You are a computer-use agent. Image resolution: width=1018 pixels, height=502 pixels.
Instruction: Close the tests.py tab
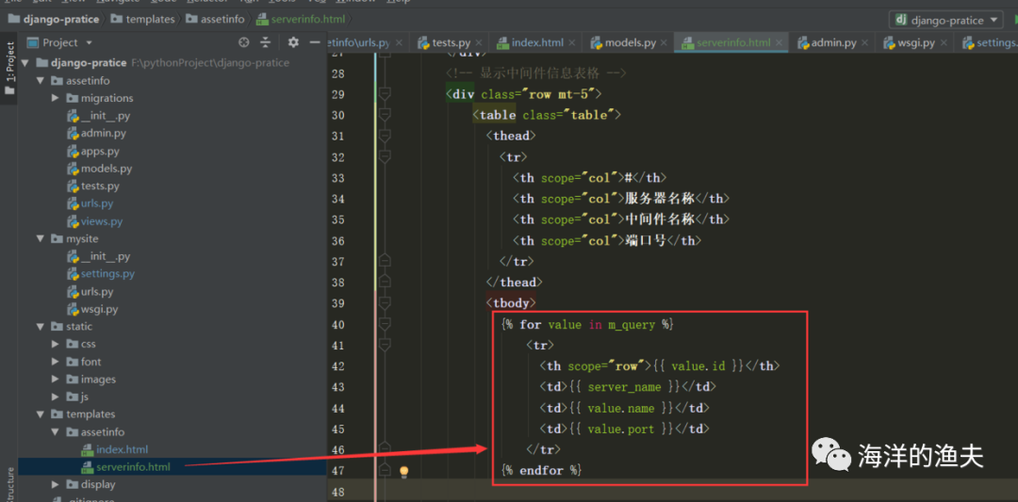coord(481,42)
